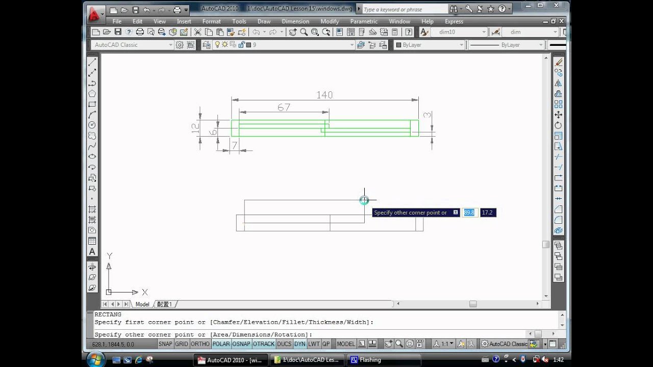
Task: Click the Plot printer icon in Standard toolbar
Action: [140, 32]
